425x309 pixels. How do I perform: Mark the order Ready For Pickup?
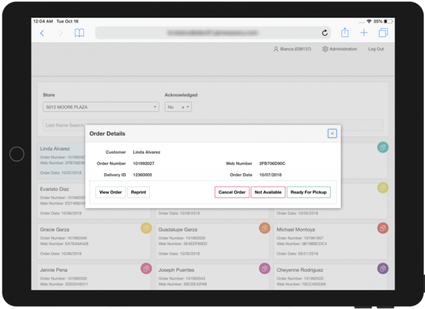pyautogui.click(x=309, y=192)
